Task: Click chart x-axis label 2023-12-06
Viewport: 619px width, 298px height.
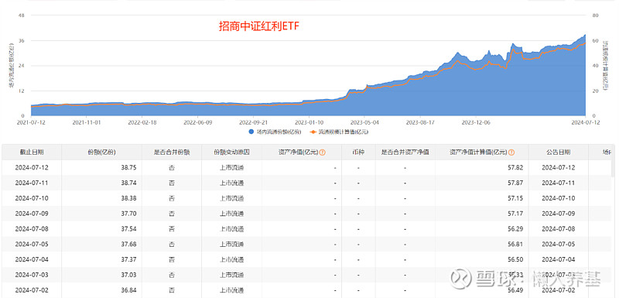Action: 477,122
